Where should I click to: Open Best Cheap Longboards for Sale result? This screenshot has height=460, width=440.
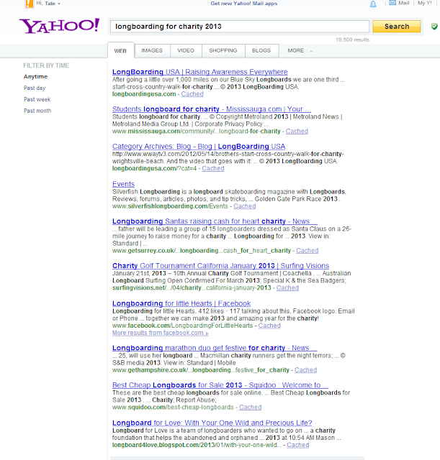coord(220,385)
